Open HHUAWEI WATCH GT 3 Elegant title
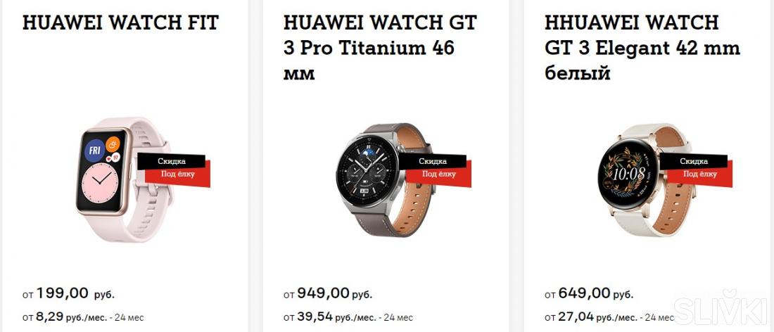This screenshot has height=332, width=774. tap(642, 49)
